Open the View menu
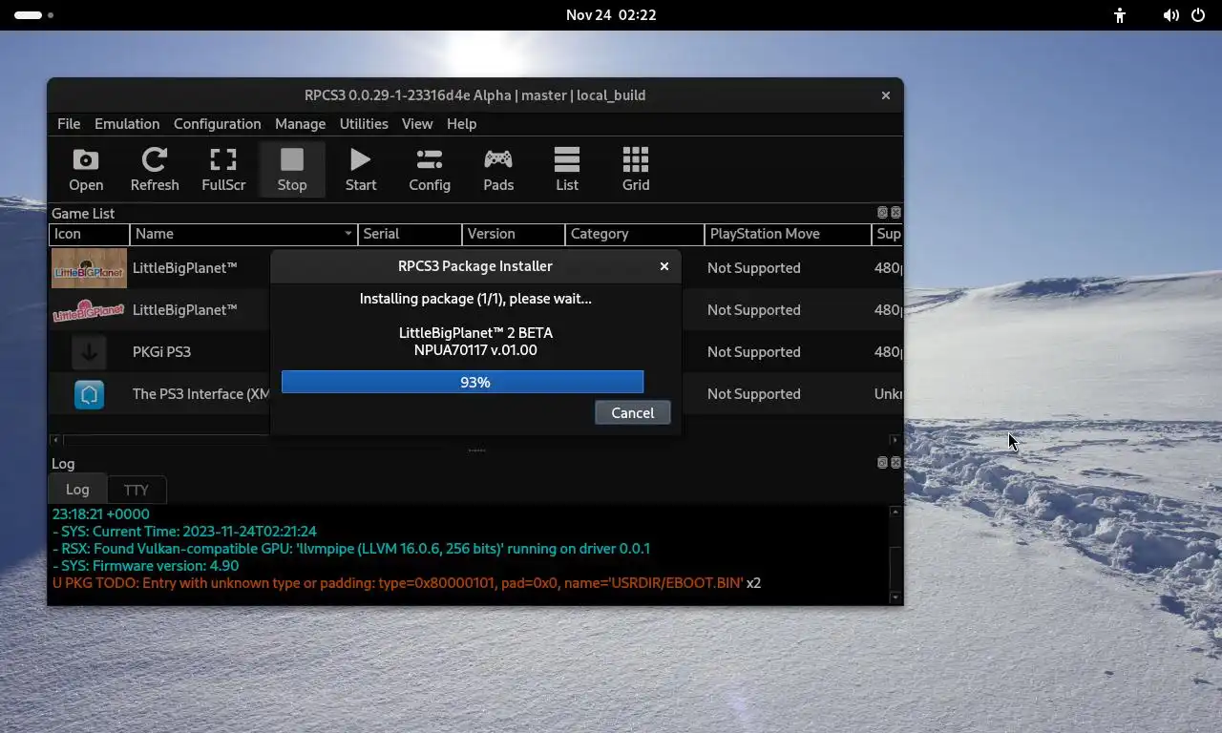This screenshot has width=1222, height=733. 417,124
